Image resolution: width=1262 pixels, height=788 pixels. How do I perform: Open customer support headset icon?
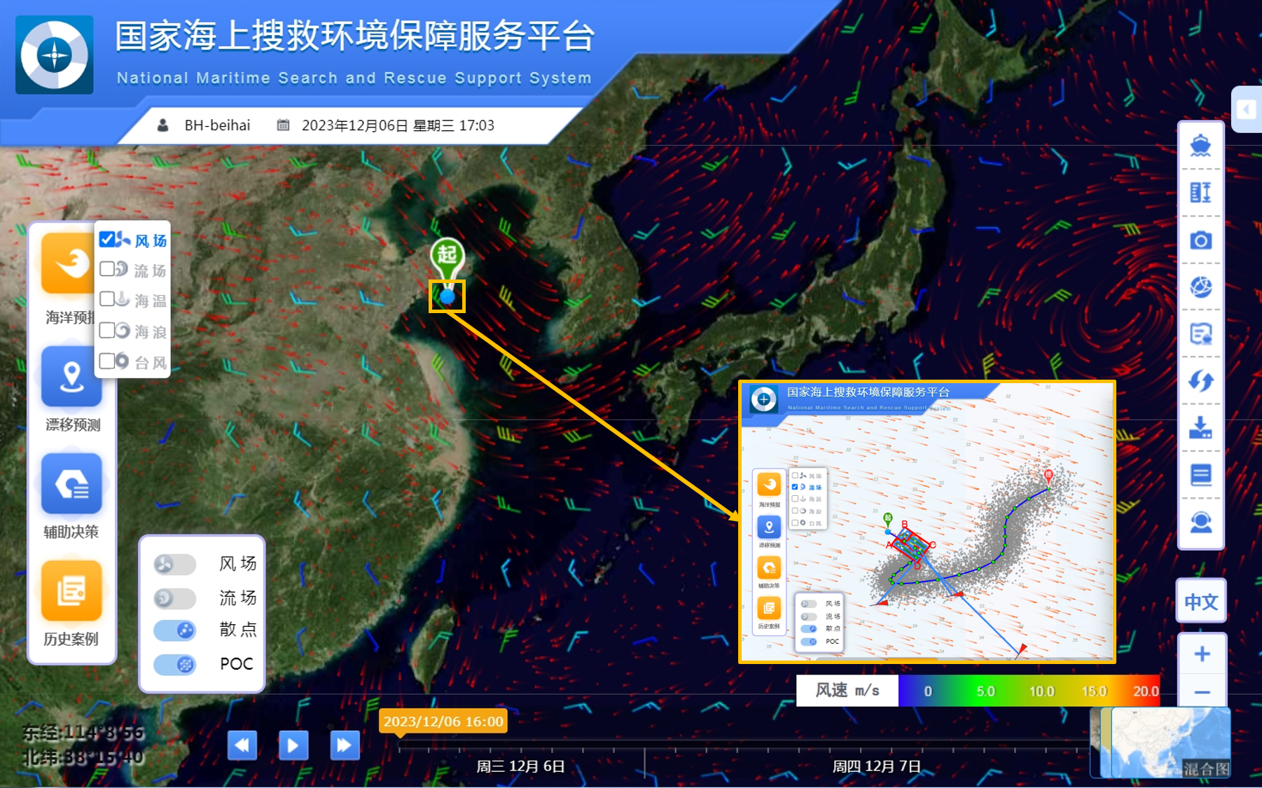(x=1200, y=523)
